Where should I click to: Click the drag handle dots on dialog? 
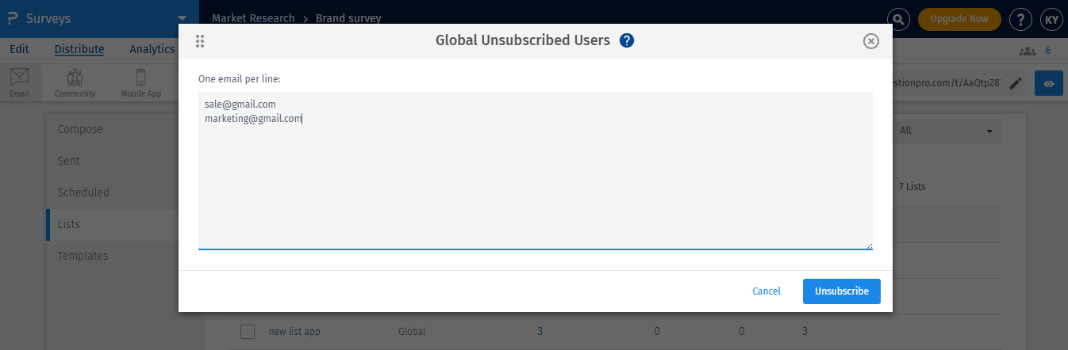point(200,41)
